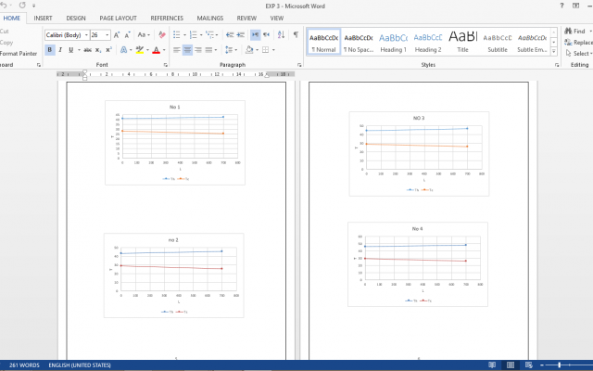The image size is (593, 371).
Task: Toggle Underline formatting
Action: pyautogui.click(x=70, y=50)
